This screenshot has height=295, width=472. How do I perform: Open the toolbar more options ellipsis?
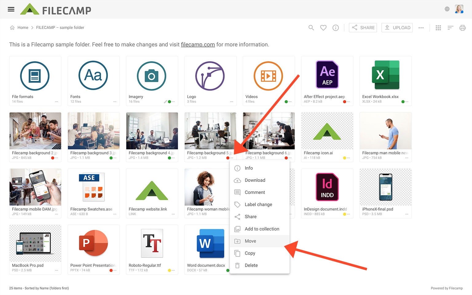[x=421, y=28]
